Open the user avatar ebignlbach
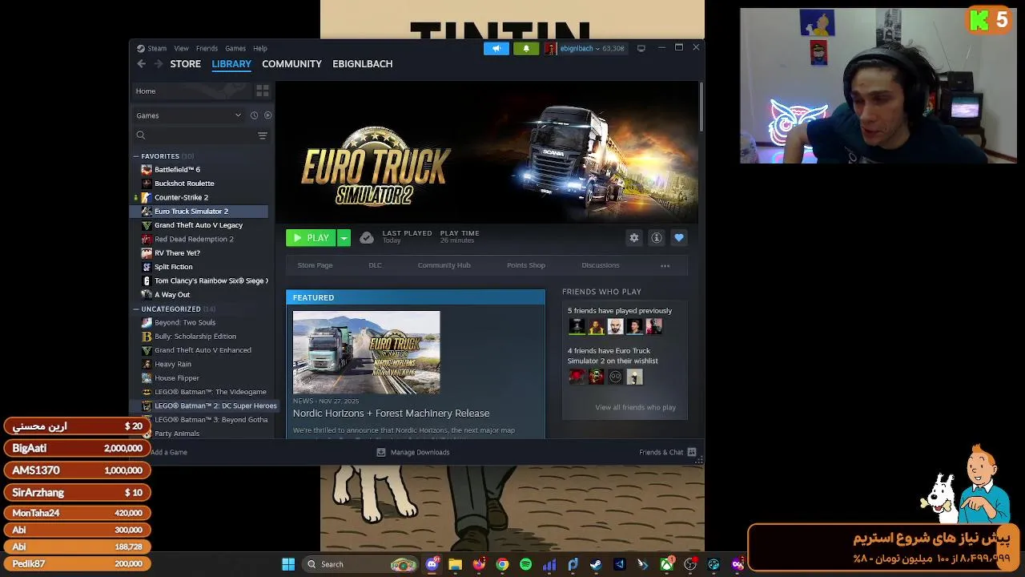 pos(550,48)
